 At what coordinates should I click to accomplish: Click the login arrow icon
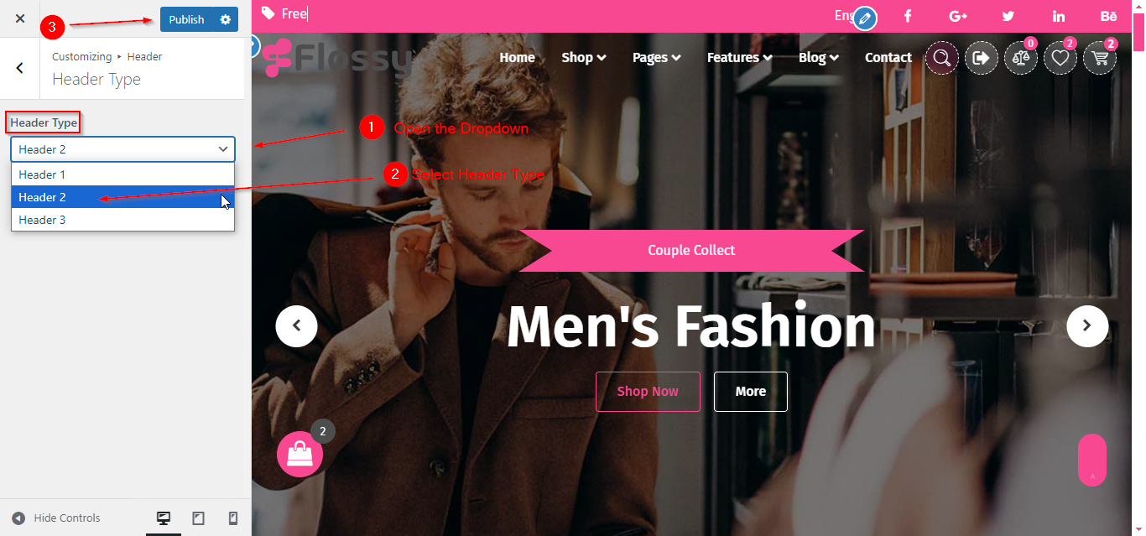(982, 58)
